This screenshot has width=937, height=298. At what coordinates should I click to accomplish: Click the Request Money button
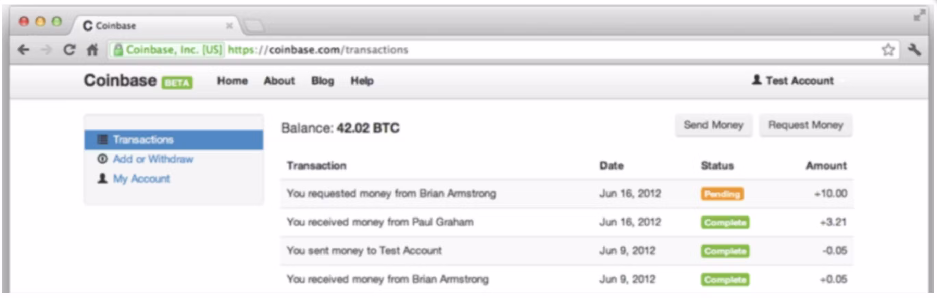[x=806, y=125]
